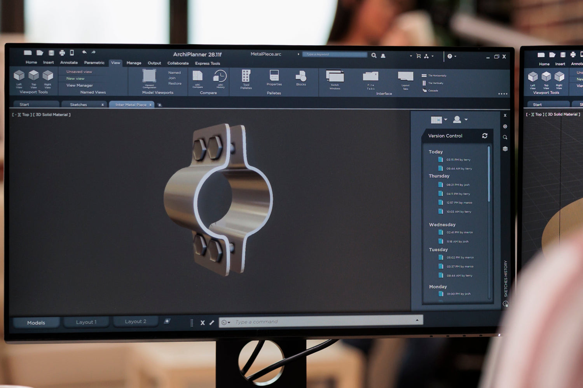Click the magnifier on the side strip
583x388 pixels.
(x=505, y=137)
